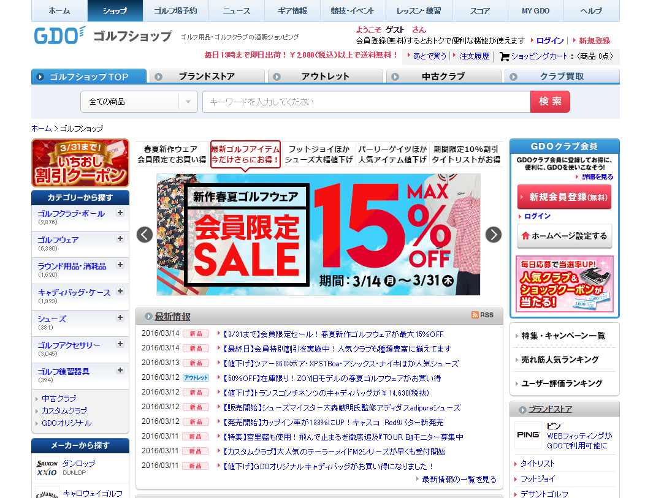
Task: Click the PING brand logo
Action: tap(528, 435)
